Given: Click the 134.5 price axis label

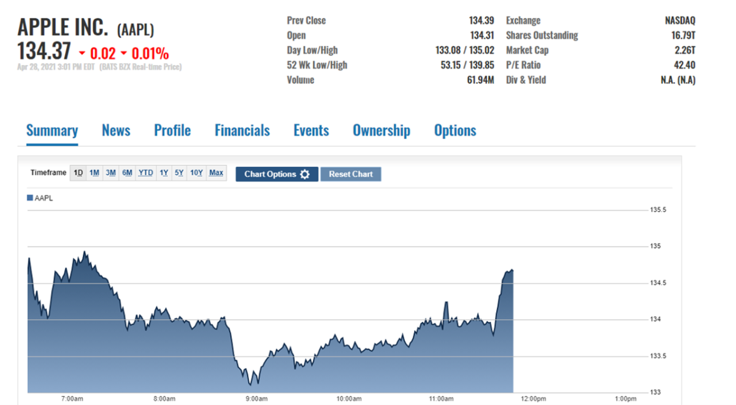Looking at the screenshot, I should coord(658,283).
